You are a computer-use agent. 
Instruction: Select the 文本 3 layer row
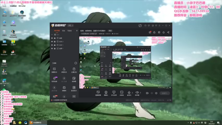click(x=64, y=41)
